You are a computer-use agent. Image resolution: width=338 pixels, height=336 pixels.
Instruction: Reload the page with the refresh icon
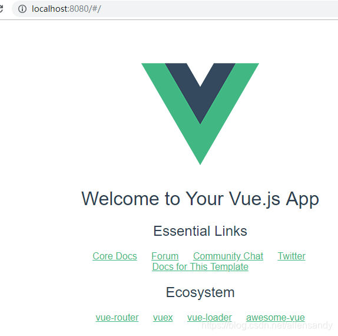click(x=1, y=9)
